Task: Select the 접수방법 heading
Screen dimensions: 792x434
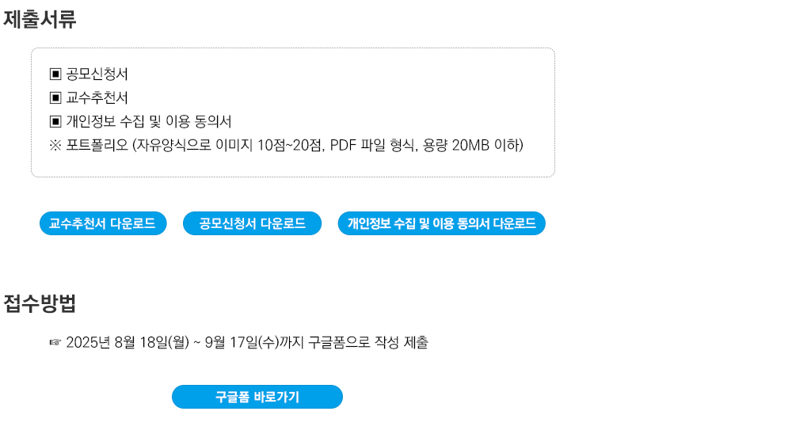Action: (x=40, y=303)
